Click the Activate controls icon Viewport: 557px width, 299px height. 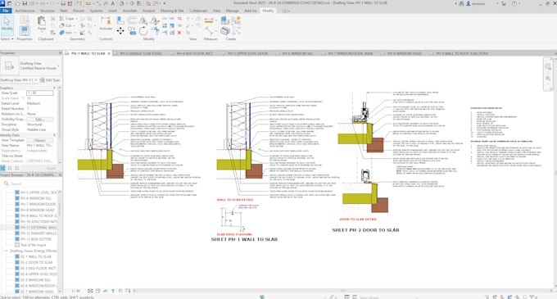(x=106, y=23)
